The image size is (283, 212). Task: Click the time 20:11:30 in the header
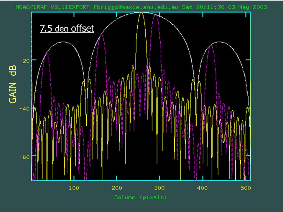(210, 7)
